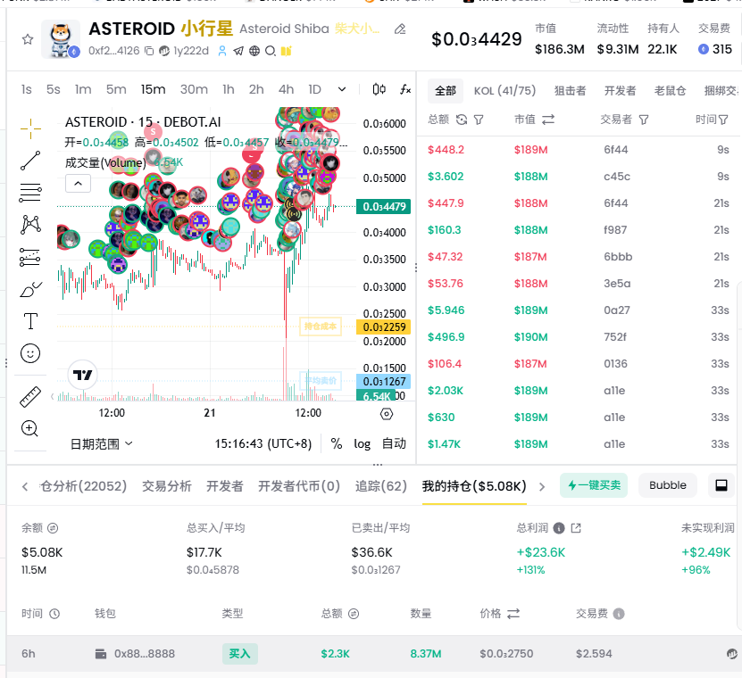This screenshot has height=678, width=742.
Task: Open the 日期范围 date range dropdown
Action: (x=101, y=443)
